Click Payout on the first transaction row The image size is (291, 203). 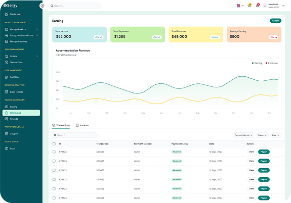[x=264, y=151]
